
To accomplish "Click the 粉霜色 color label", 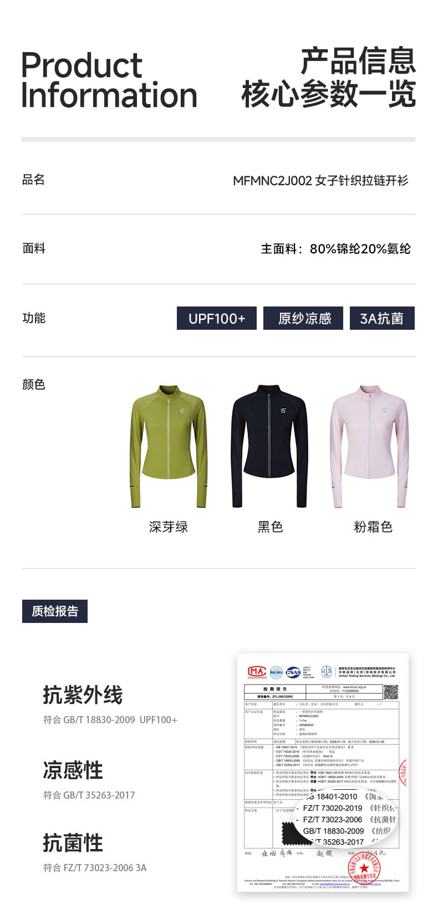I will click(x=373, y=527).
